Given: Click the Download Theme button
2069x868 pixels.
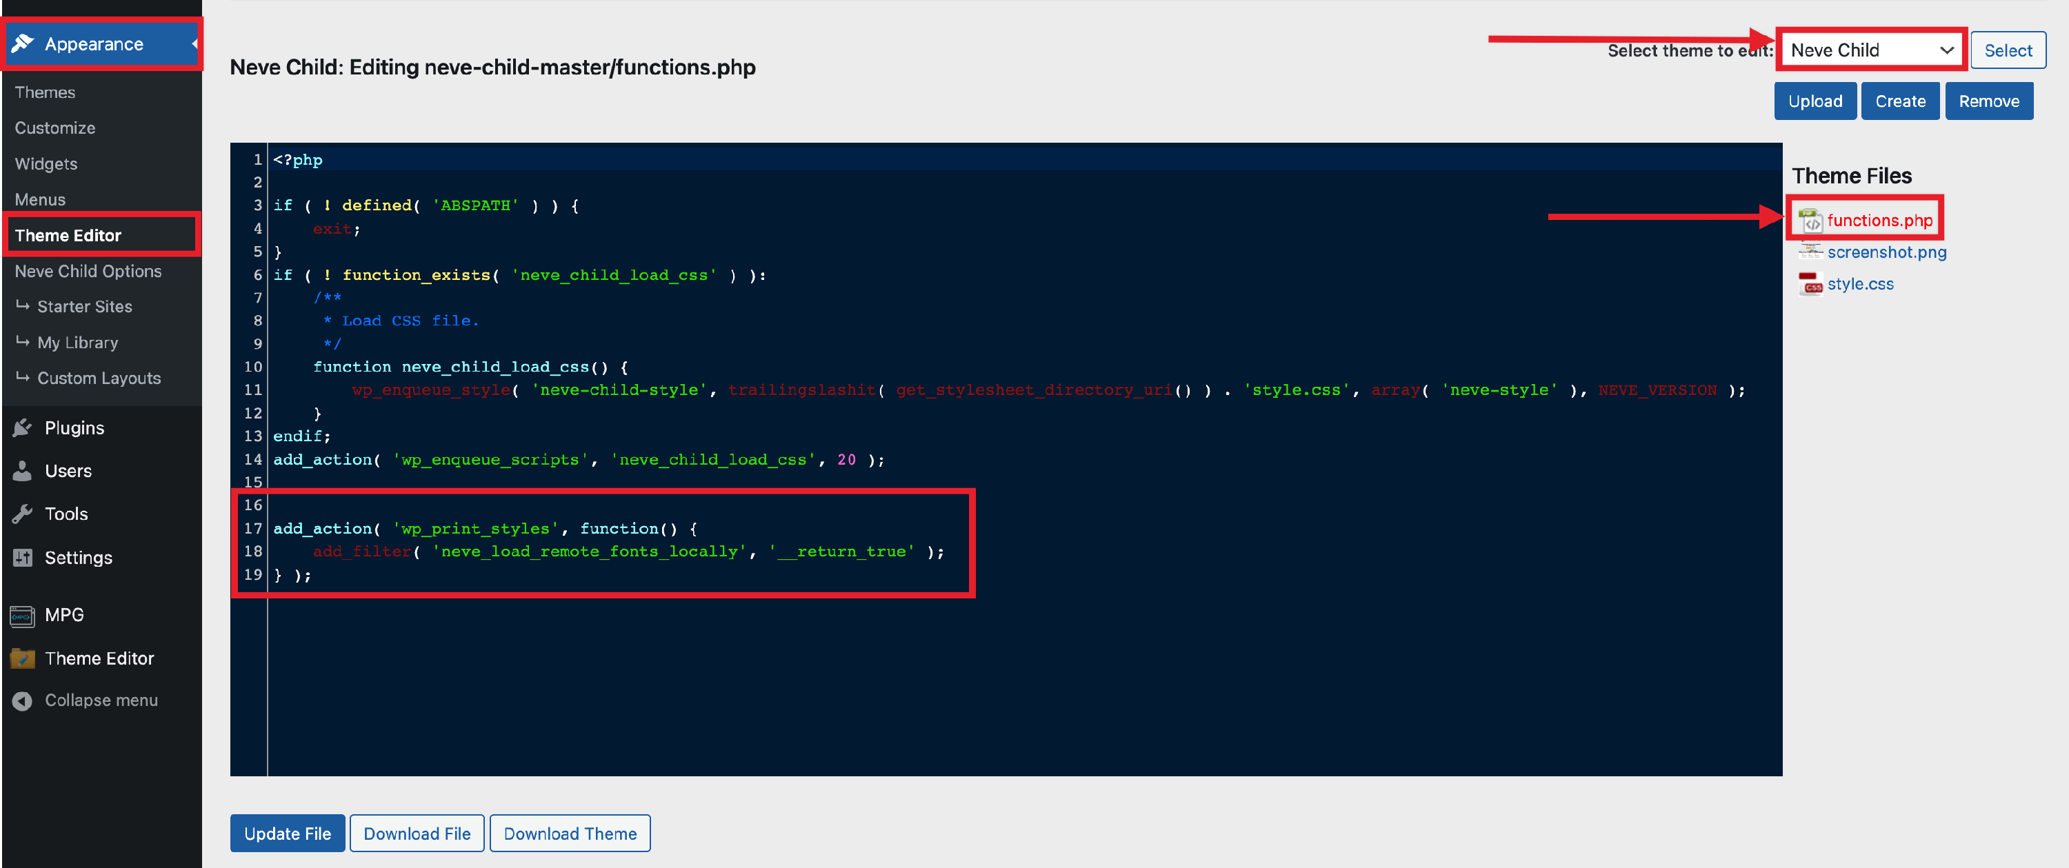Looking at the screenshot, I should coord(570,834).
